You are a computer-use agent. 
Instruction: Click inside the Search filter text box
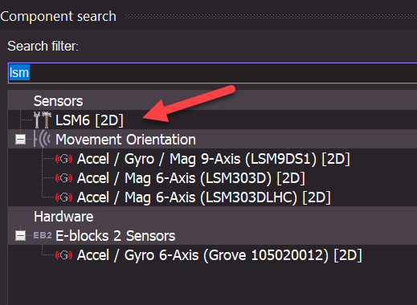(x=212, y=73)
